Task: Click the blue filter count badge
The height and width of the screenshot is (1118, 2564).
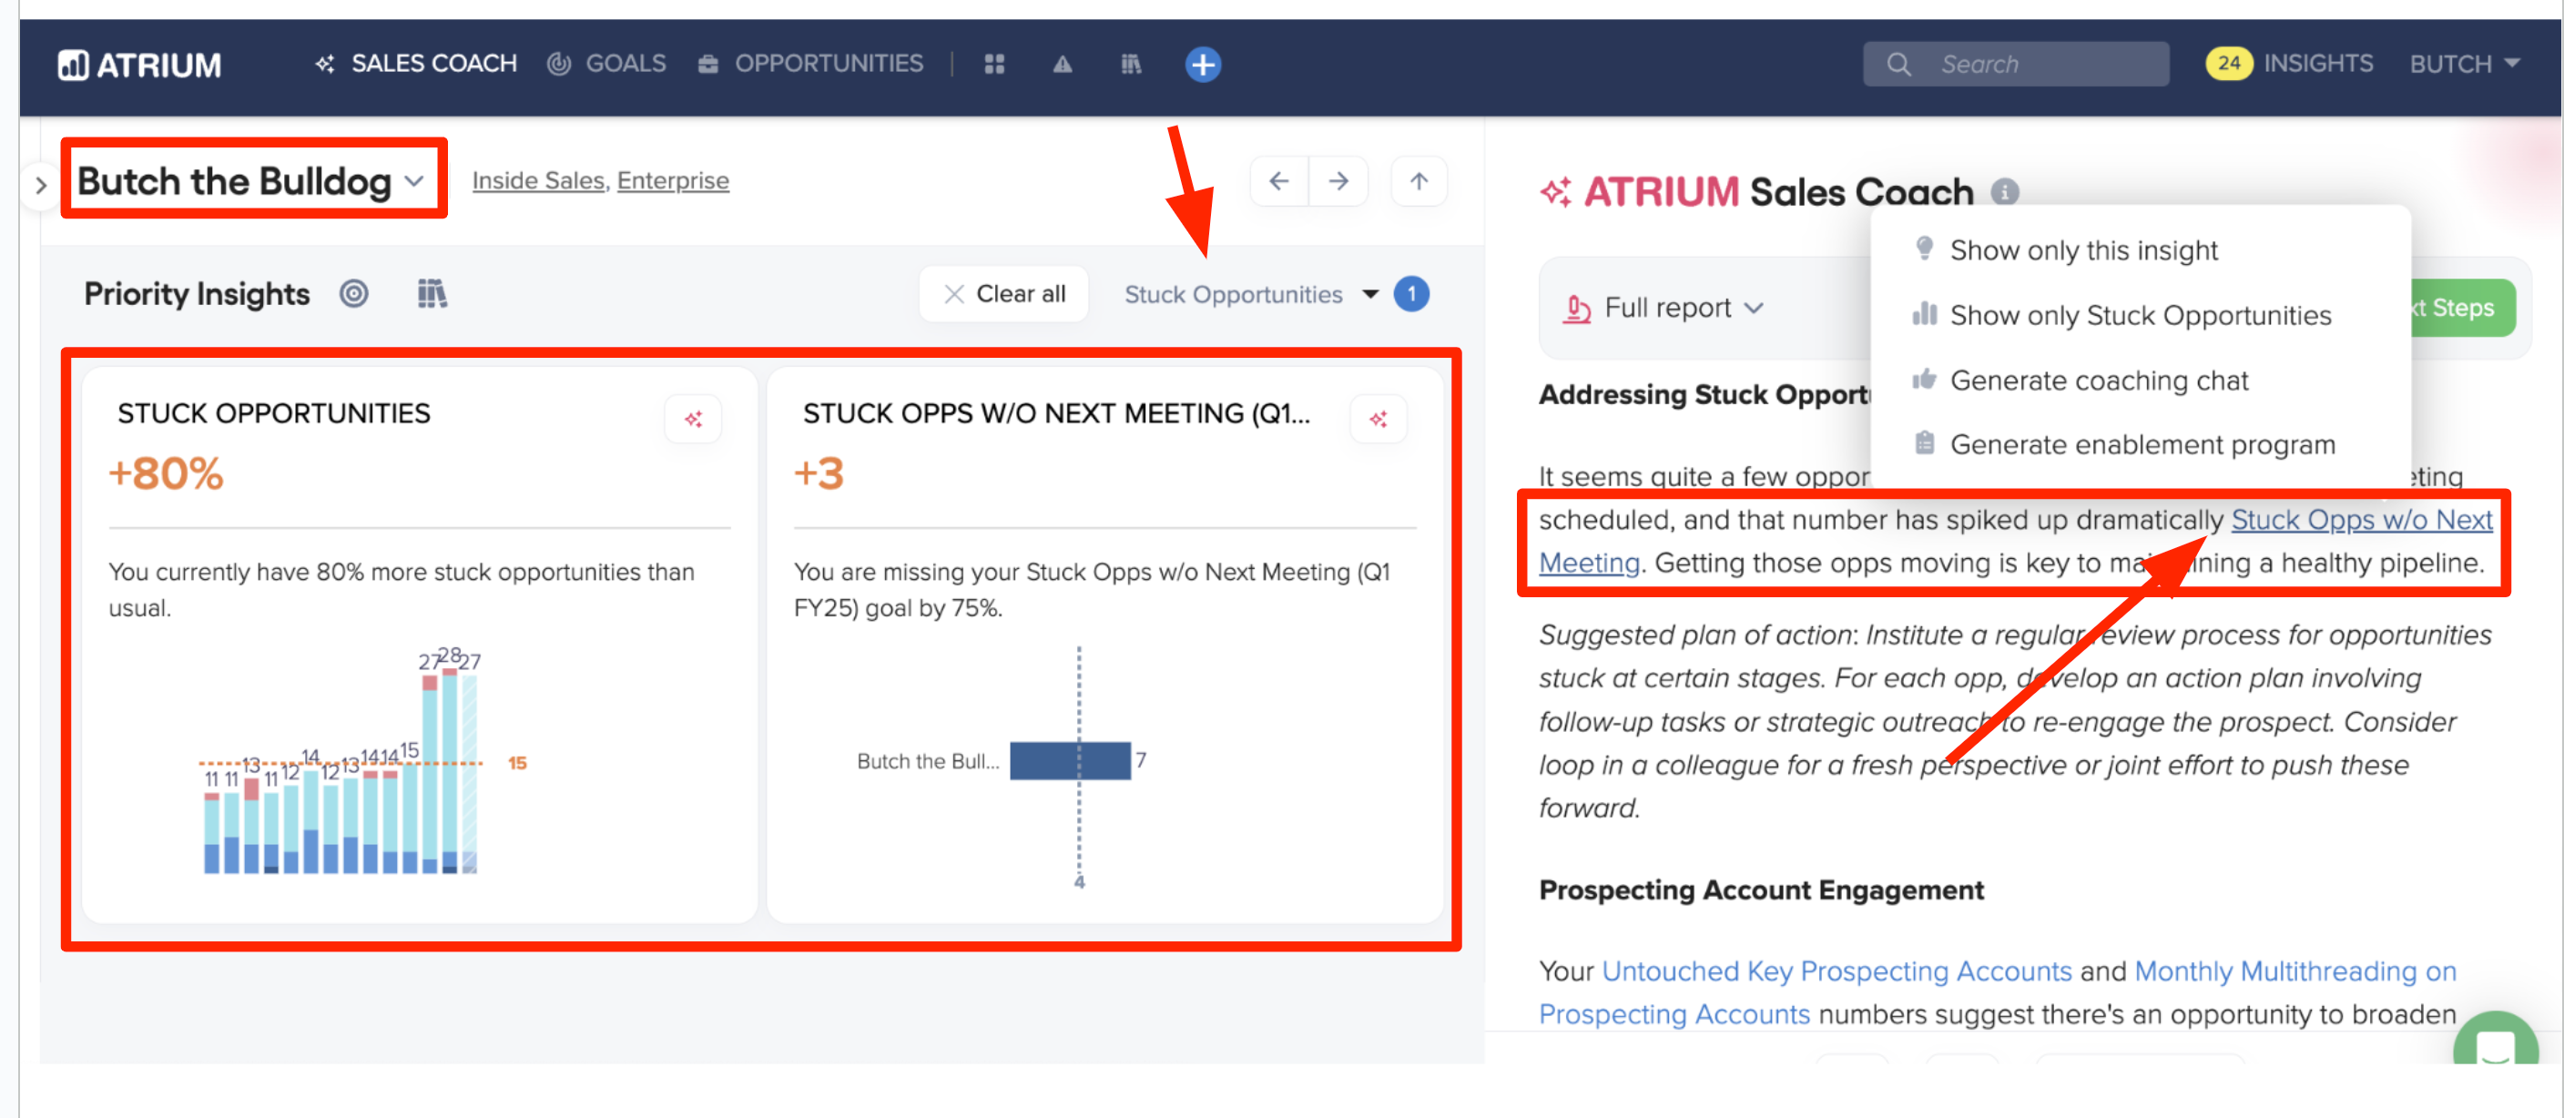Action: point(1411,294)
